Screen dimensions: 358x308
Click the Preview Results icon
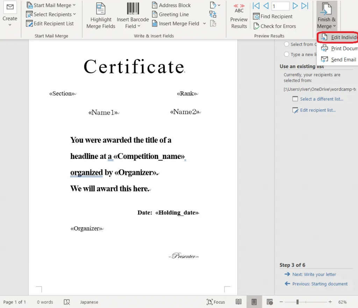pyautogui.click(x=239, y=8)
